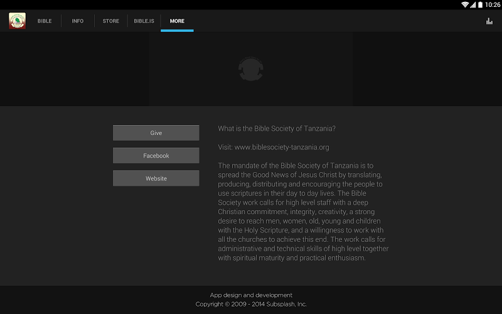Select the MORE tab

(x=177, y=21)
